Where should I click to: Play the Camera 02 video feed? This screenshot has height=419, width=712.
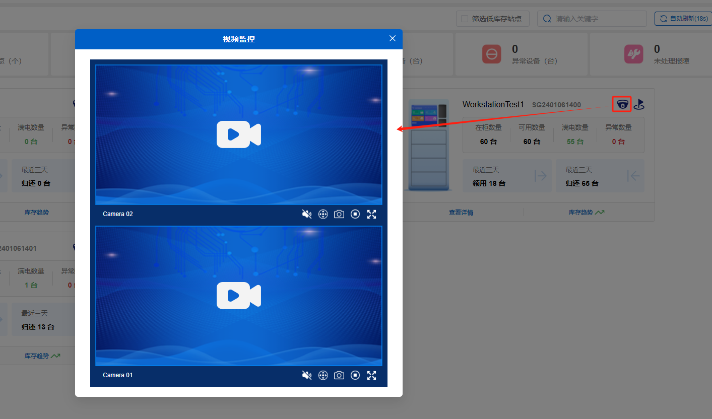238,134
